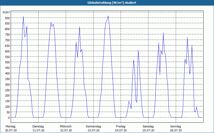Click the 'Donnerstag' day label
Screen dimensions: 214x133
coord(93,127)
